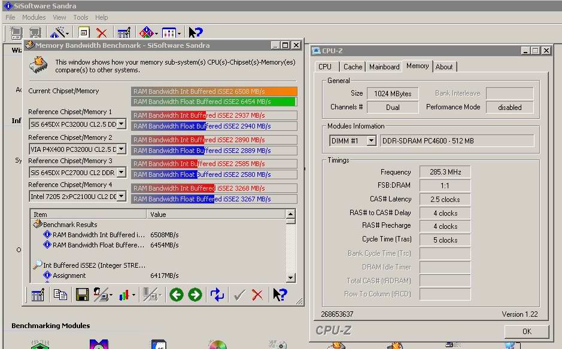Viewport: 562px width, 349px height.
Task: Open the Tools menu
Action: coord(81,17)
